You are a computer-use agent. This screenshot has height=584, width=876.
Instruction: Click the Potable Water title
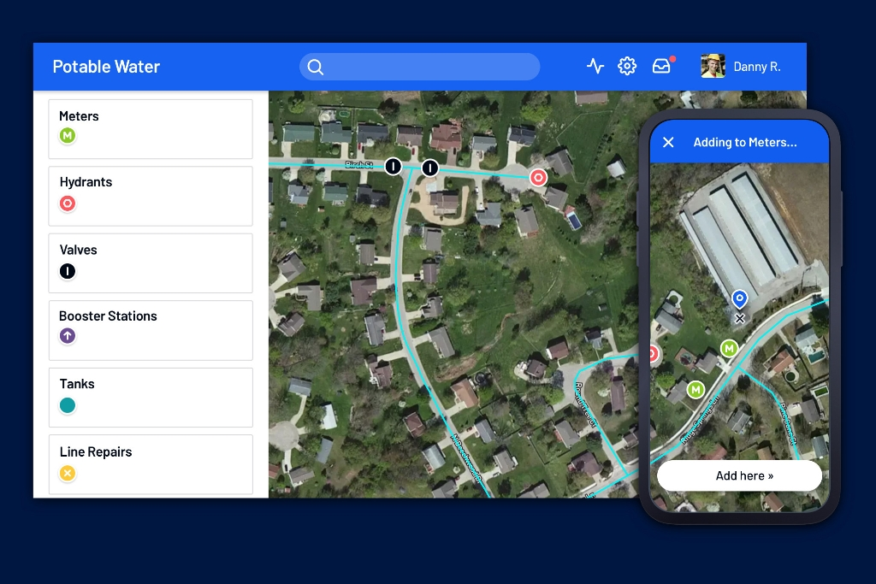pyautogui.click(x=106, y=66)
